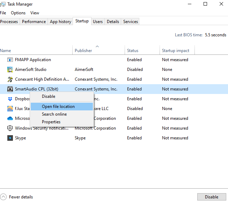
Task: Click the Skype startup icon
Action: coord(10,138)
